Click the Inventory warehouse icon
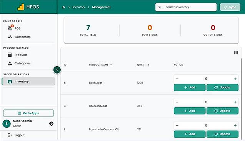Viewport: 245px width, 141px height. tap(10, 81)
